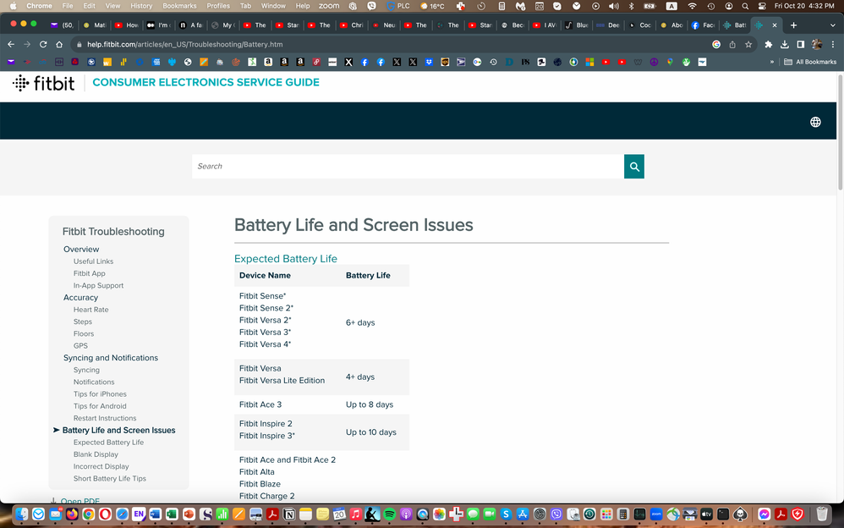
Task: Share this page from the address bar
Action: [732, 44]
